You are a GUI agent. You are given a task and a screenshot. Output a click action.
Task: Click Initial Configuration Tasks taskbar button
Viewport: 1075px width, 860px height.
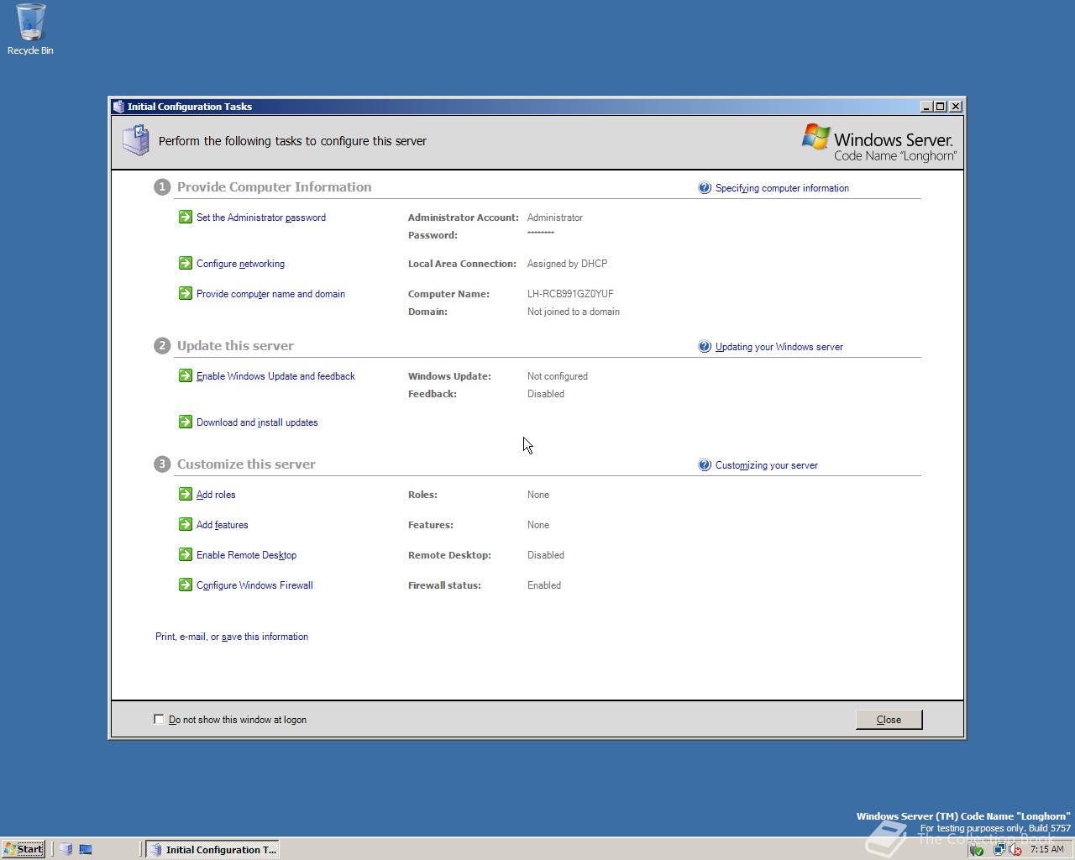(x=212, y=849)
